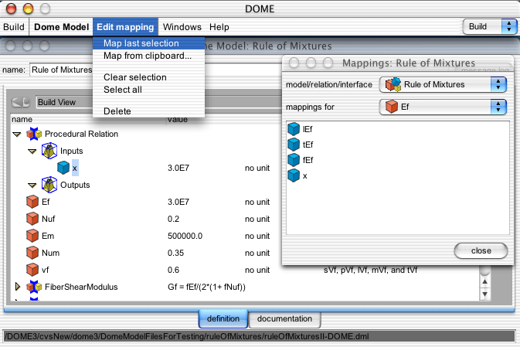Click the FiberShearModulus relation icon
Viewport: 520px width, 347px height.
(34, 287)
